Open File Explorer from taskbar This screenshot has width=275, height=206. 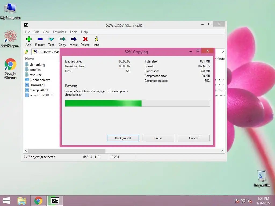[x=22, y=201]
